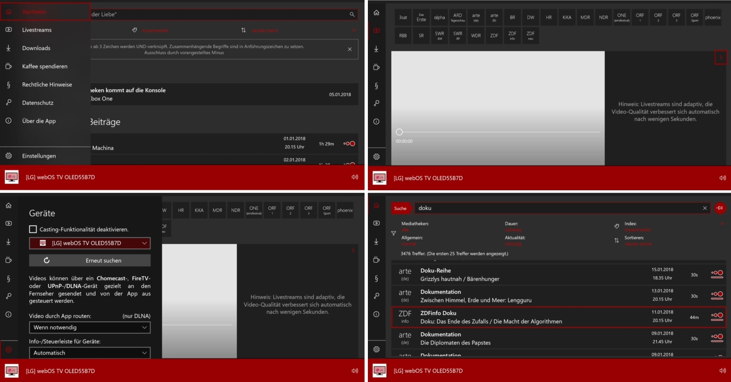Click quality icon of the ZDFinfo Doku 44m row
Screen dimensions: 731x382
click(x=717, y=317)
